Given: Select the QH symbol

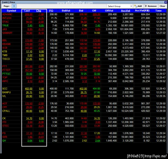Looking at the screenshot, I should coord(4,141).
